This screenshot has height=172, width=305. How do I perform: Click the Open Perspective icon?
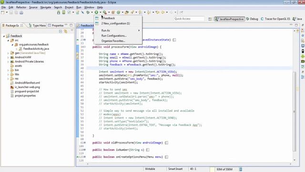tap(210, 19)
